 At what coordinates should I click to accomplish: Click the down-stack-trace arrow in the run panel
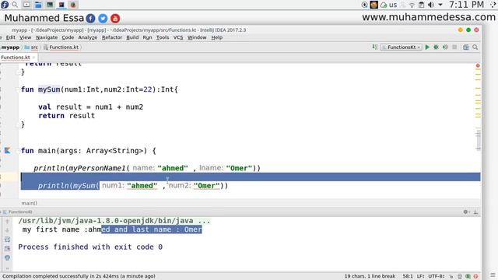pyautogui.click(x=7, y=230)
